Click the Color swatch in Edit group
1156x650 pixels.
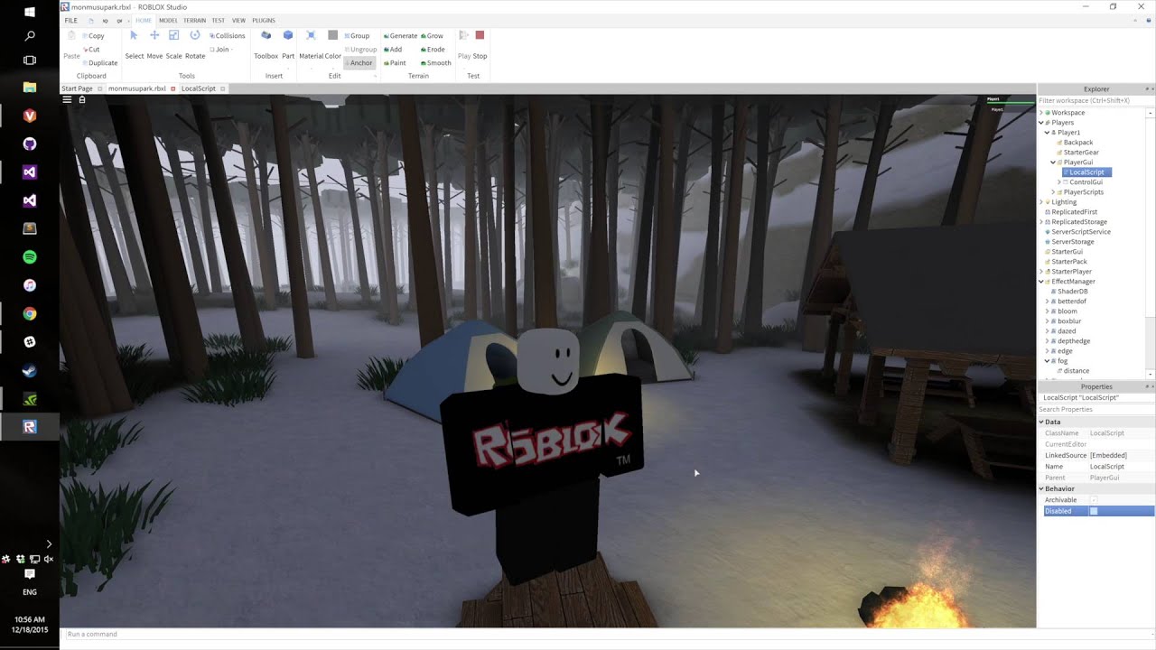point(333,45)
